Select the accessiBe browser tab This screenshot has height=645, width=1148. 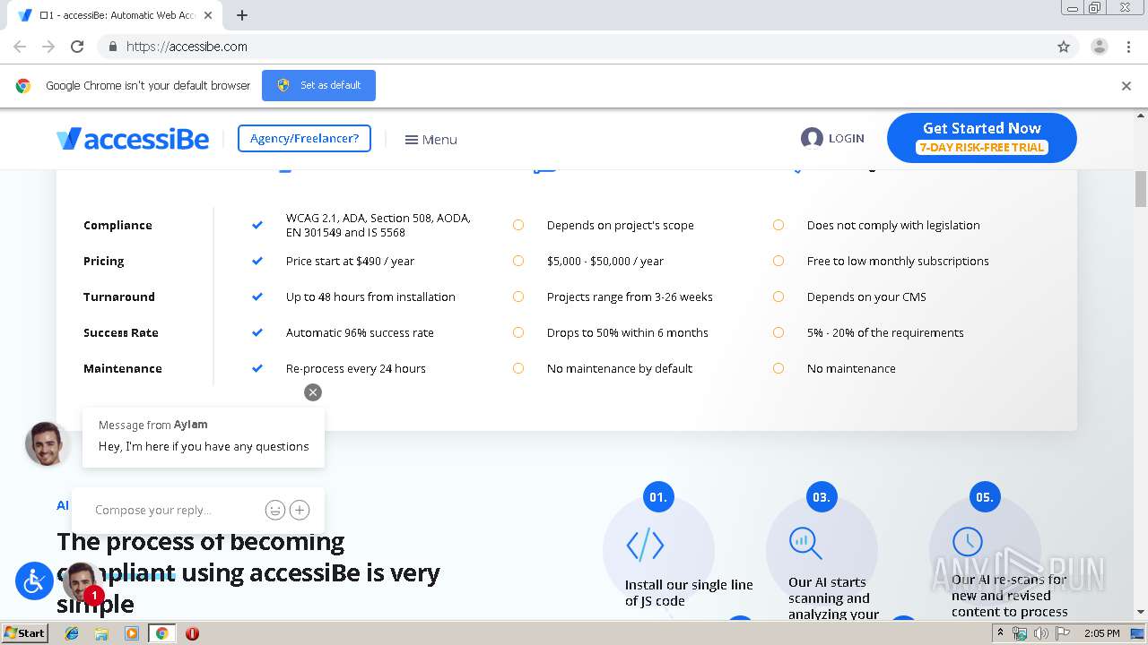click(x=117, y=15)
